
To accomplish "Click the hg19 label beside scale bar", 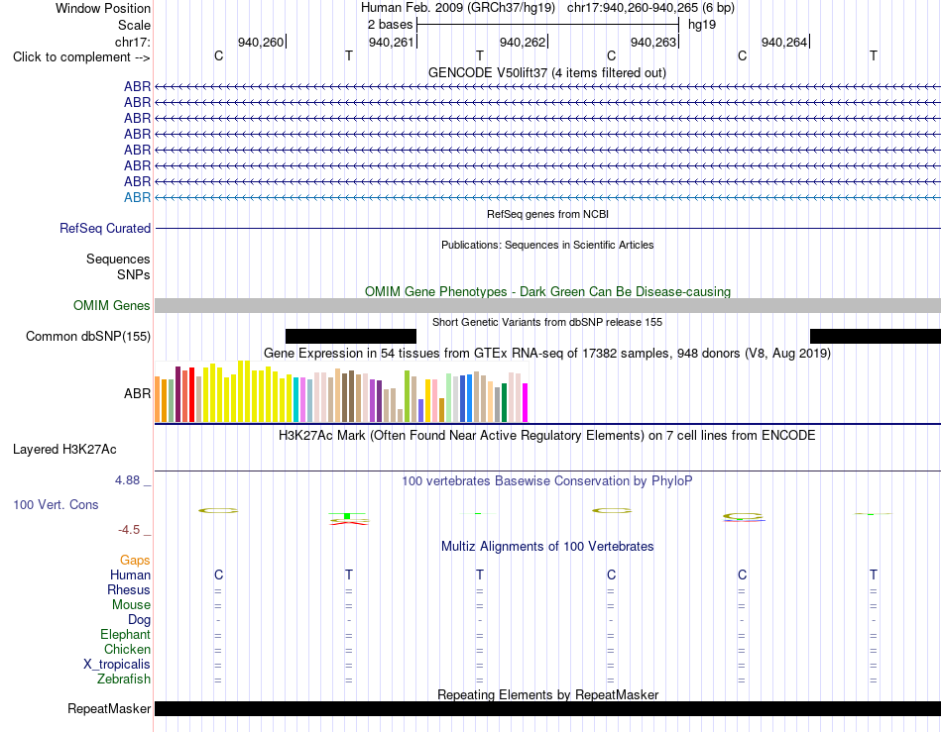I will [x=702, y=25].
